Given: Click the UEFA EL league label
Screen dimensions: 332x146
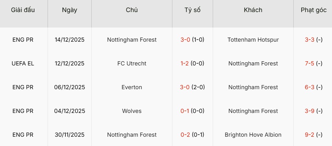Looking at the screenshot, I should pos(23,63).
